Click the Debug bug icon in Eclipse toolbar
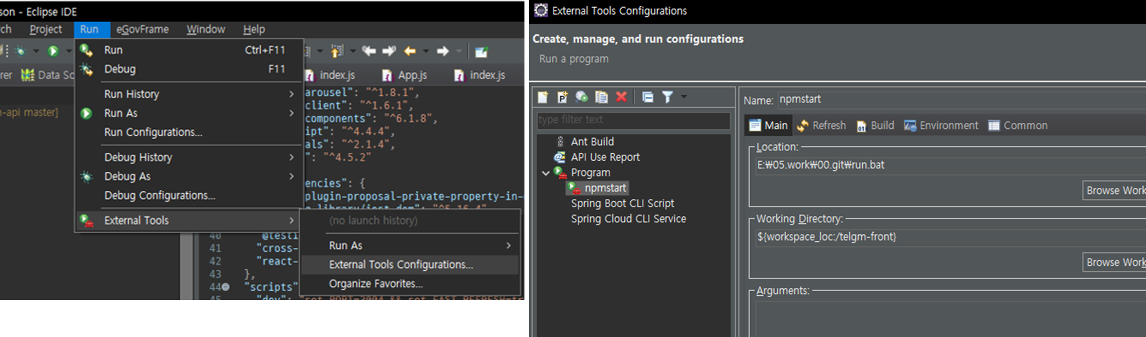 pyautogui.click(x=21, y=51)
